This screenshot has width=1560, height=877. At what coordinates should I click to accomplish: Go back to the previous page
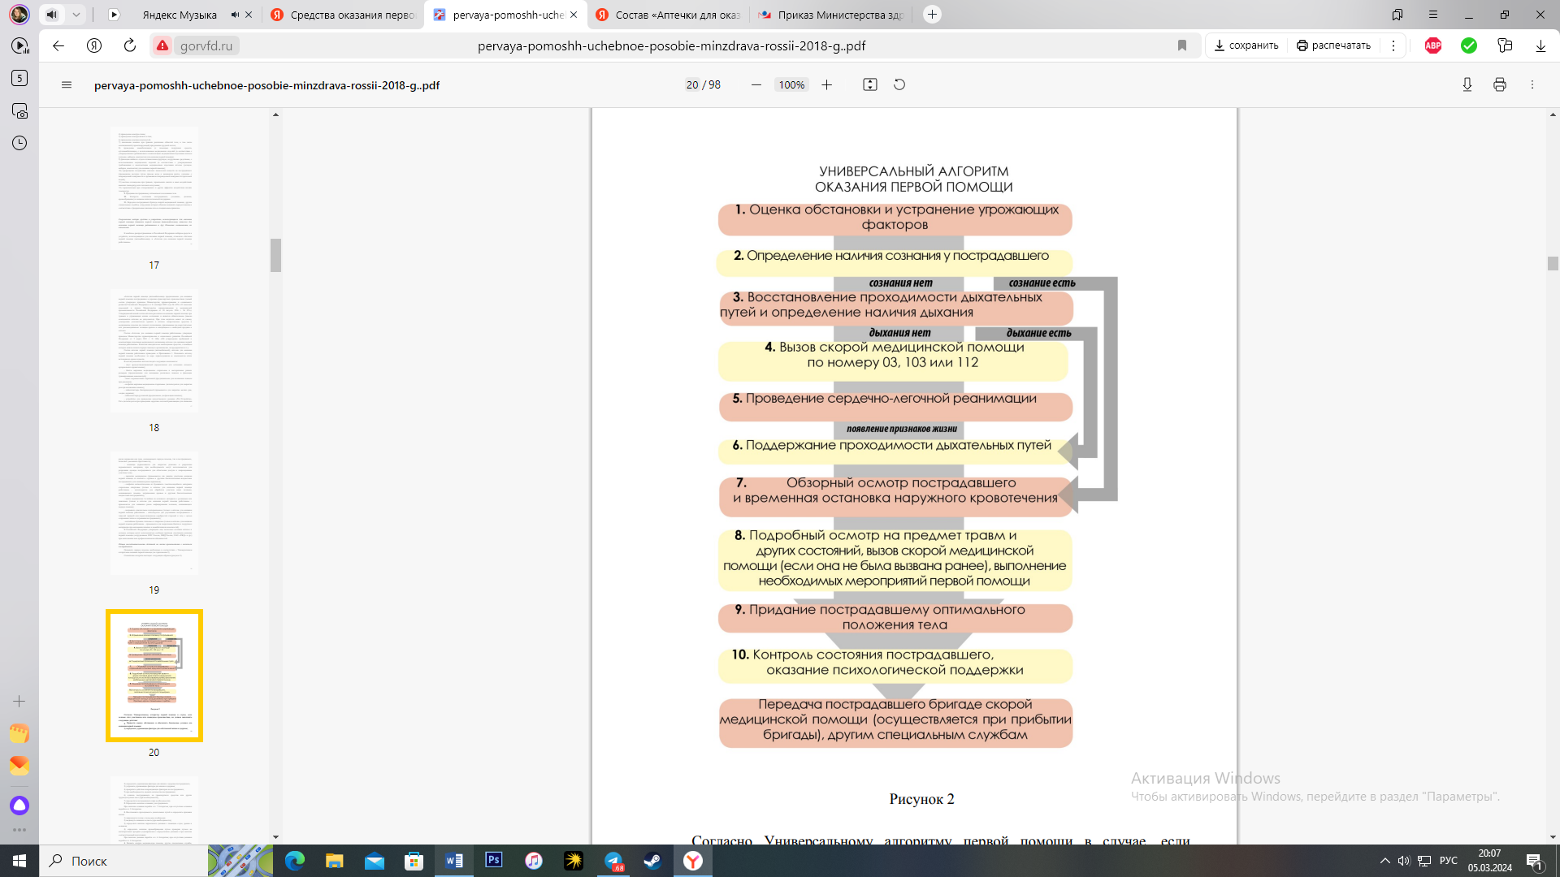pyautogui.click(x=58, y=46)
